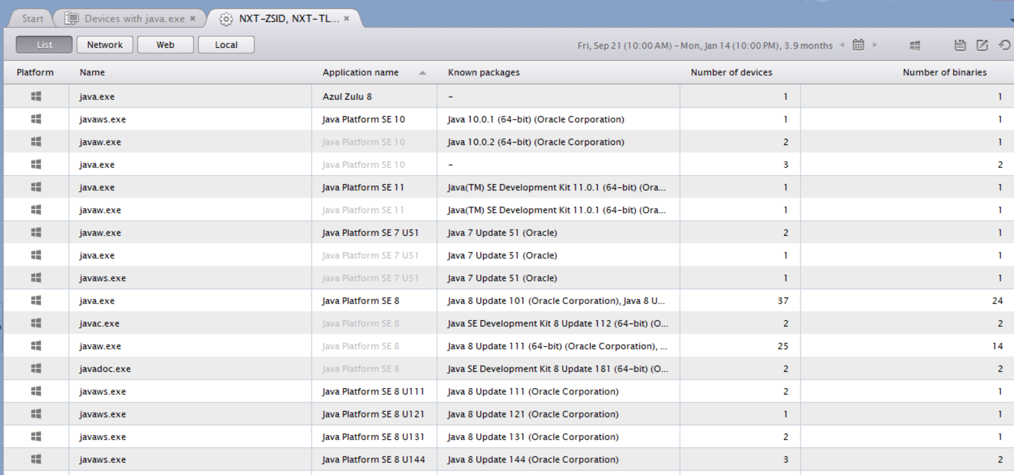Select the javadoc.exe row
This screenshot has width=1014, height=475.
105,369
